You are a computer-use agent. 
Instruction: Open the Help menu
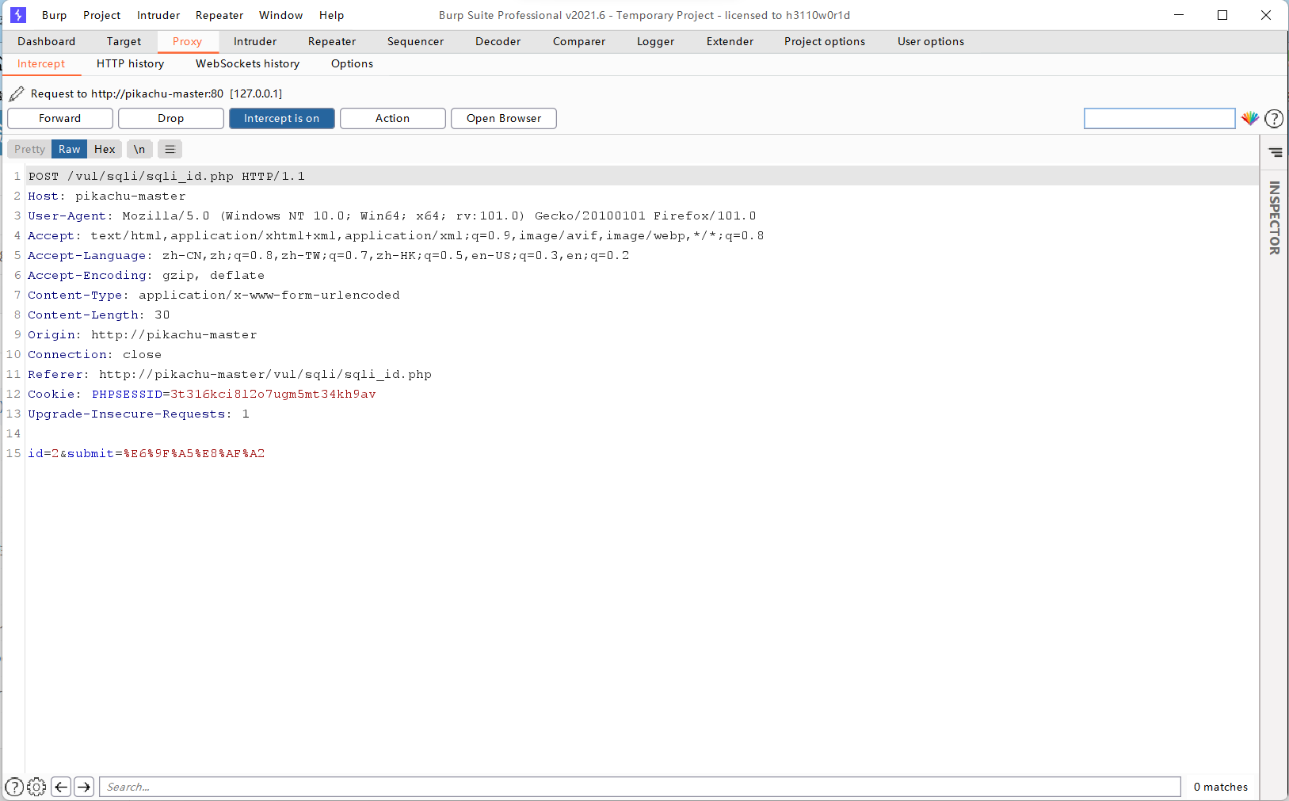pyautogui.click(x=332, y=15)
